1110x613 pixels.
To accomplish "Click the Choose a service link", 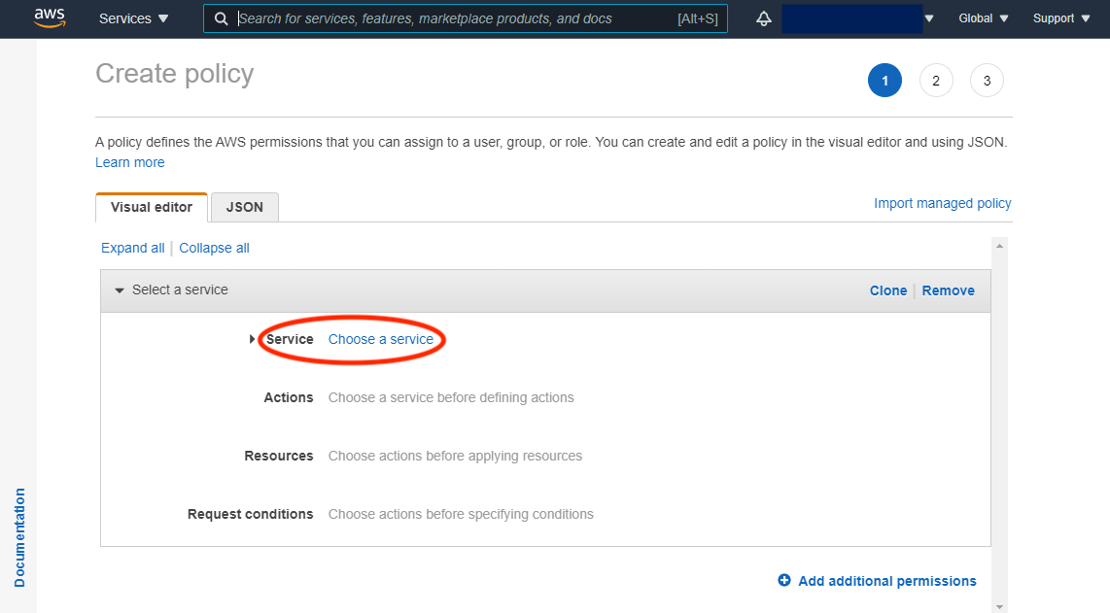I will [382, 339].
